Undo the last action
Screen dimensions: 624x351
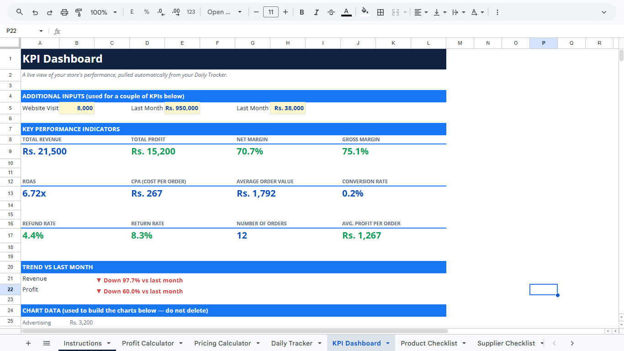pyautogui.click(x=35, y=12)
